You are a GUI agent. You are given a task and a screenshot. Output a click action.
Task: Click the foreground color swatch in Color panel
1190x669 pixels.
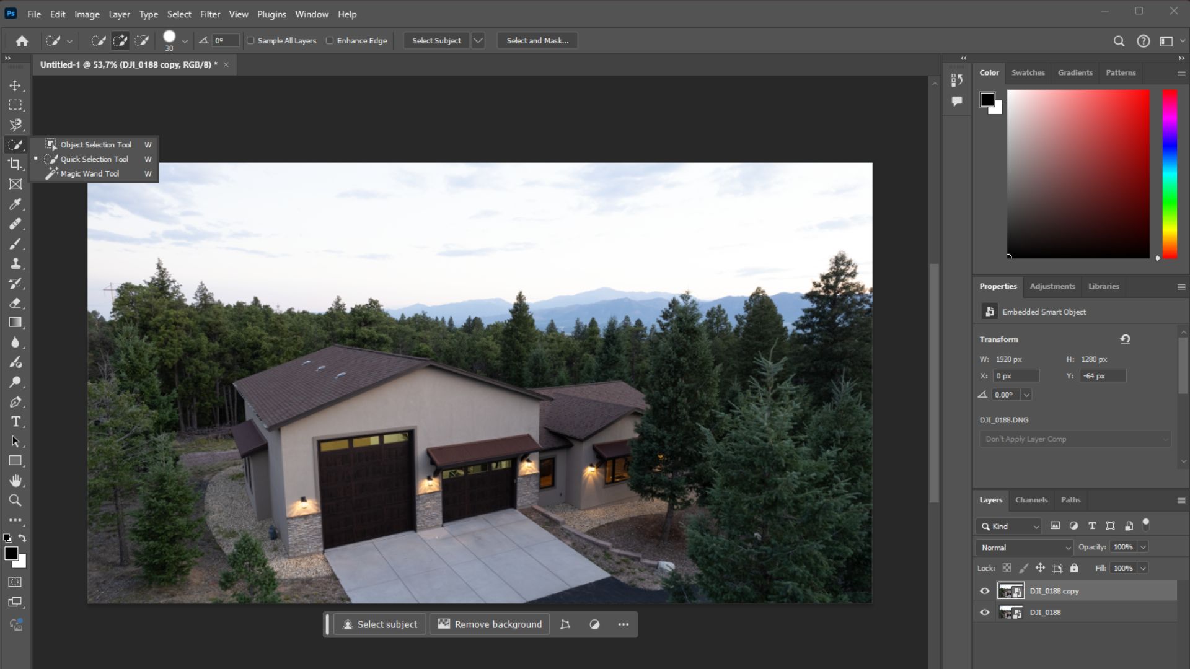(x=987, y=100)
